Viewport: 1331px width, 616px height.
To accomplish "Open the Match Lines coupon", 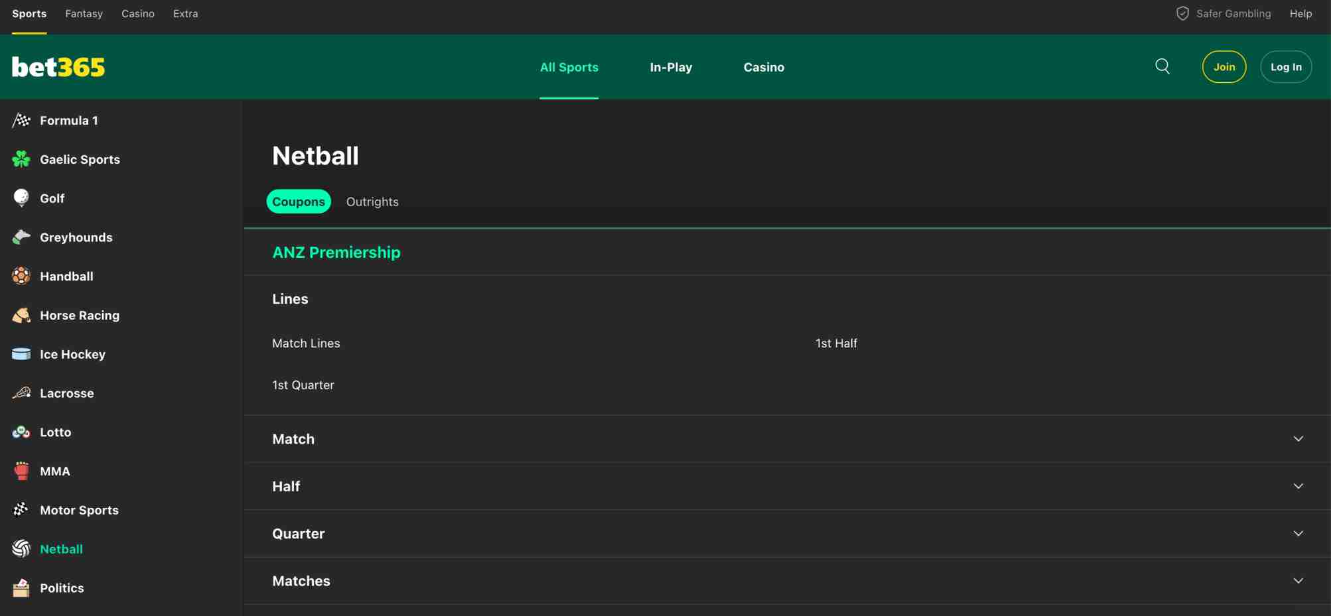I will pos(306,343).
